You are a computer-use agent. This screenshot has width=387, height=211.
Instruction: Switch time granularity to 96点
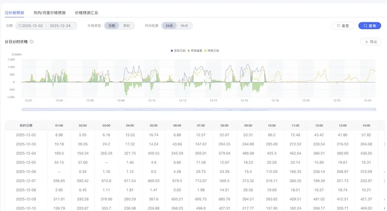[x=184, y=26]
